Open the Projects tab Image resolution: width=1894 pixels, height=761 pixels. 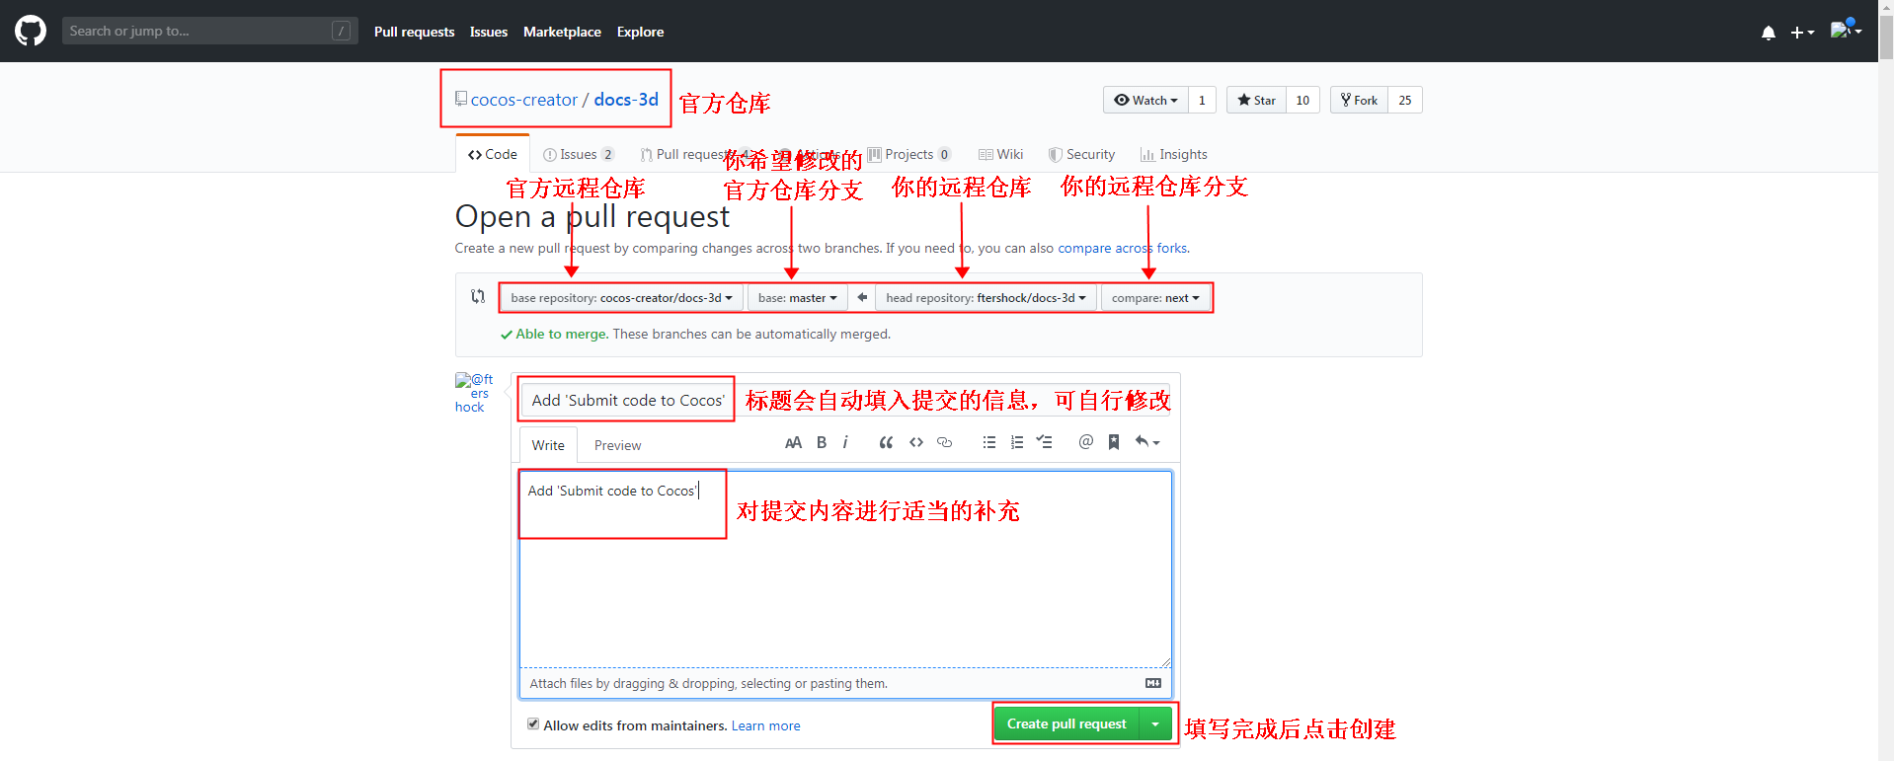[x=909, y=154]
